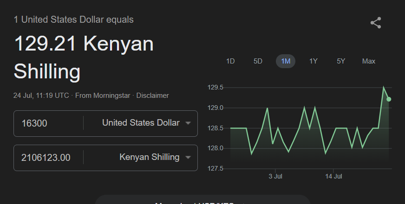Select the 5D chart range
The height and width of the screenshot is (204, 405).
[258, 61]
